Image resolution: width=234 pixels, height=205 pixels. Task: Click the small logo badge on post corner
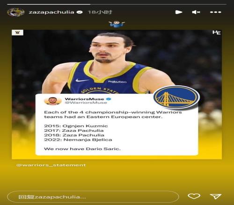click(17, 33)
